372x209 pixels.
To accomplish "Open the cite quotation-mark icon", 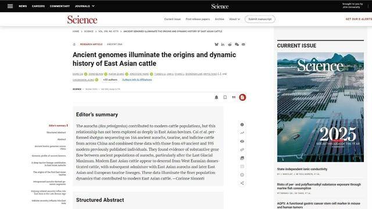I will click(234, 97).
